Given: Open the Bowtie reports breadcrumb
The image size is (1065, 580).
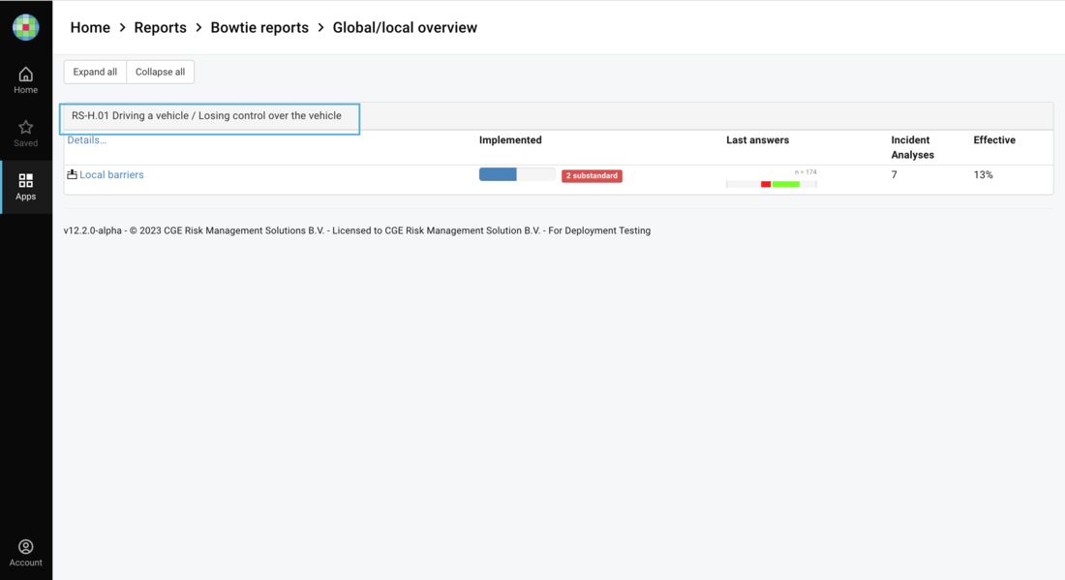Looking at the screenshot, I should 259,27.
